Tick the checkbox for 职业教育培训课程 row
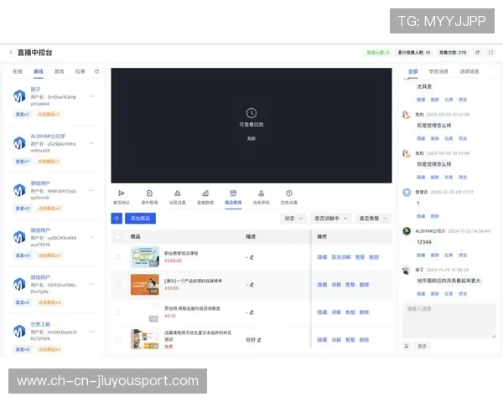Viewport: 503px width, 402px height. click(x=118, y=257)
